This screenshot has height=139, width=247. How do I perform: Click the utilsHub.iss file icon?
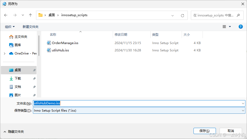click(x=49, y=50)
